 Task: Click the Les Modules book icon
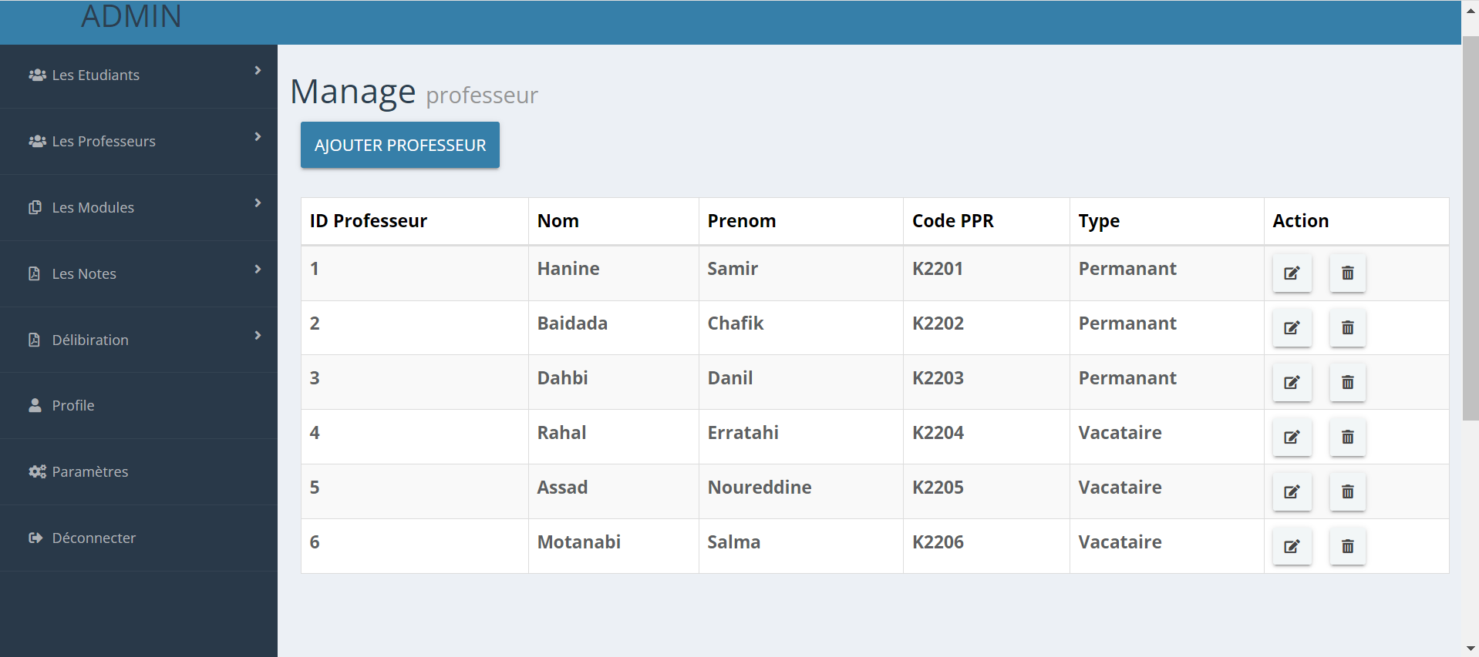point(36,207)
